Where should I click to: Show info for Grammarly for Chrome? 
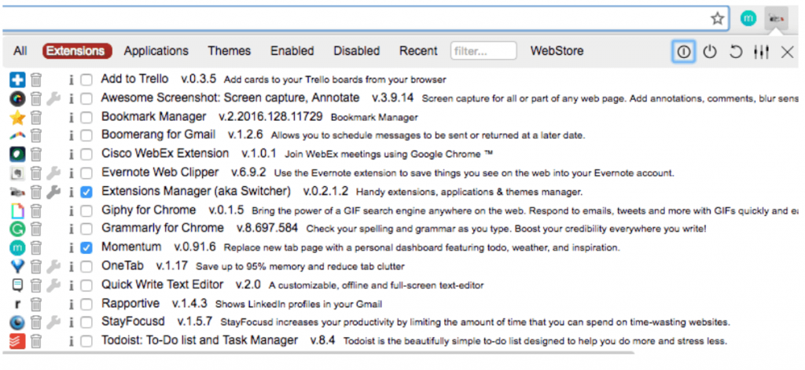pos(72,229)
